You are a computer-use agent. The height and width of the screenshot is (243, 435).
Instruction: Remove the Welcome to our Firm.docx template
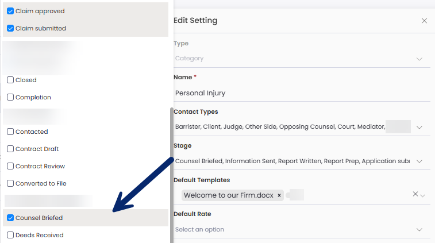click(x=279, y=195)
